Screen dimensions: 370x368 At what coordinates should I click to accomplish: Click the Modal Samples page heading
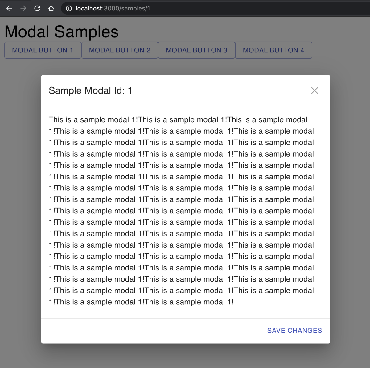tap(62, 31)
